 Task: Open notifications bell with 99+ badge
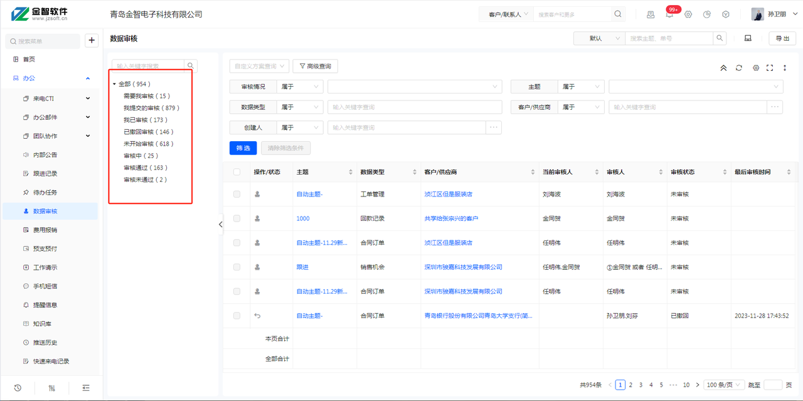click(x=669, y=14)
